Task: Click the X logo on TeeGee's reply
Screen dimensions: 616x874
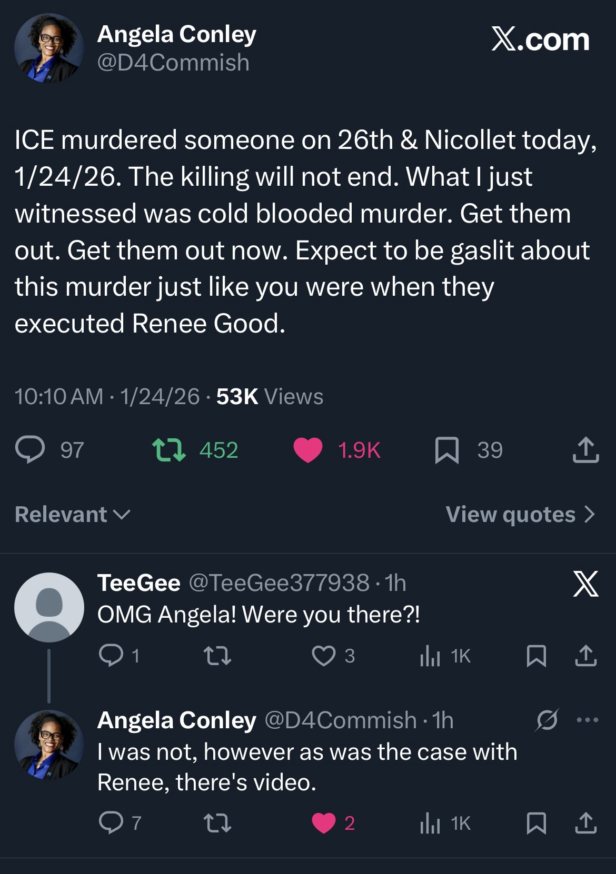Action: tap(585, 584)
